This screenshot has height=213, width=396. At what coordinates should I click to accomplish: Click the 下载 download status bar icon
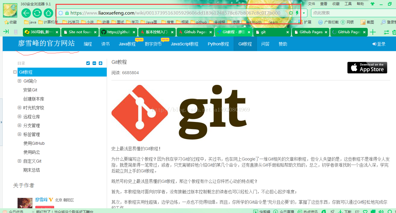pos(345,212)
